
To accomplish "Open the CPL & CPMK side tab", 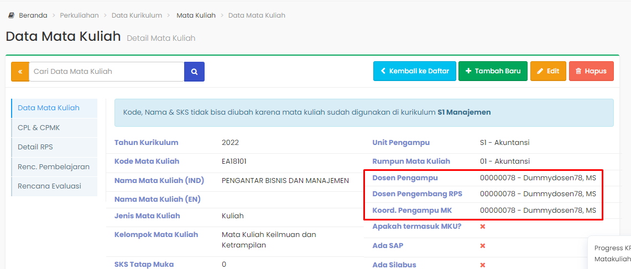I will click(54, 128).
